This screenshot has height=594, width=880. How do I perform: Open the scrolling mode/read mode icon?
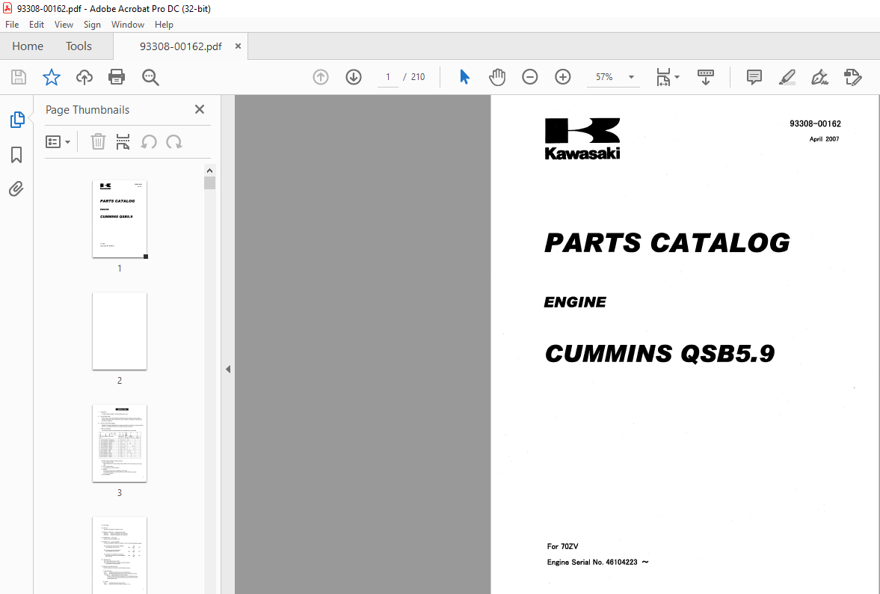(706, 77)
